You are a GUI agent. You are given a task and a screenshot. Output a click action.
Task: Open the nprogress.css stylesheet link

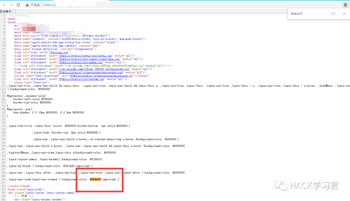click(x=91, y=72)
